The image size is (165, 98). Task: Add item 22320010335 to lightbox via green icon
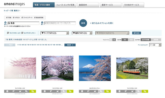[33, 91]
